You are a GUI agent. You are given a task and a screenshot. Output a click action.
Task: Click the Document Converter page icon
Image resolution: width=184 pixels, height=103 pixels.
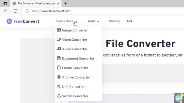point(59,58)
